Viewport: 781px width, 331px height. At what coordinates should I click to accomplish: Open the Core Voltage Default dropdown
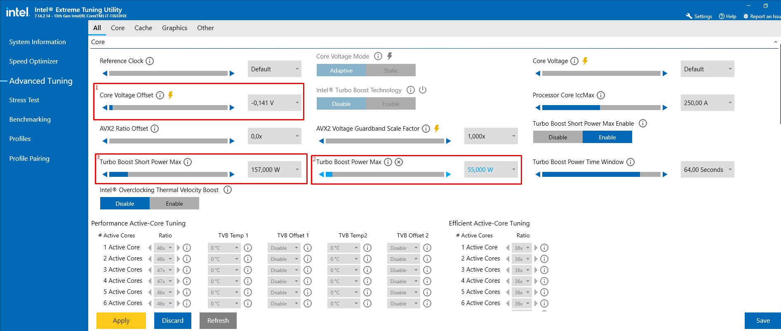coord(708,69)
